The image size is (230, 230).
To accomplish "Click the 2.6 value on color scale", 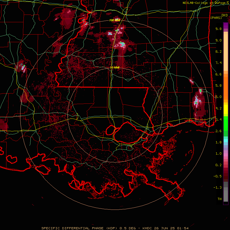I will 218,131.
